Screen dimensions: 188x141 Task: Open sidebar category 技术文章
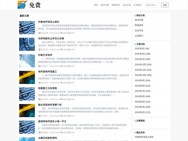point(139,20)
